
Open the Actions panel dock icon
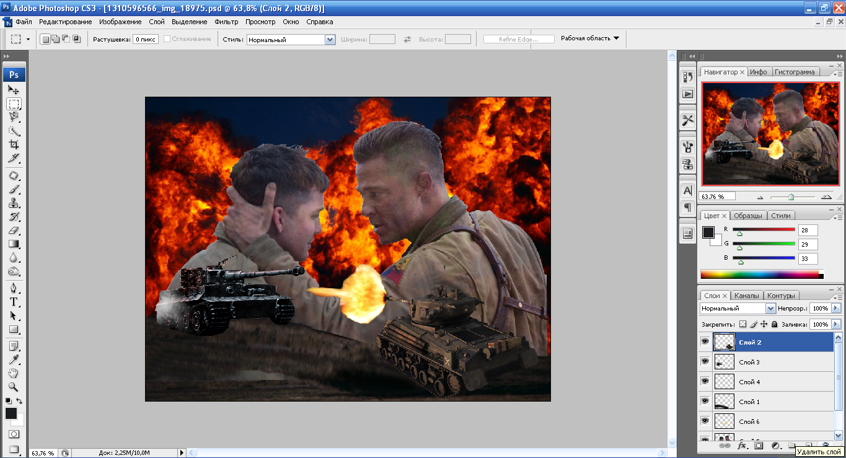point(688,94)
